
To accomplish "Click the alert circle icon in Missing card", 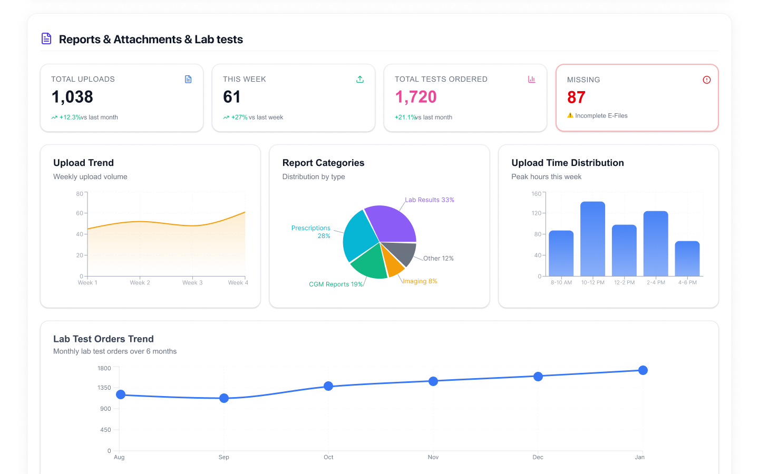I will (707, 80).
